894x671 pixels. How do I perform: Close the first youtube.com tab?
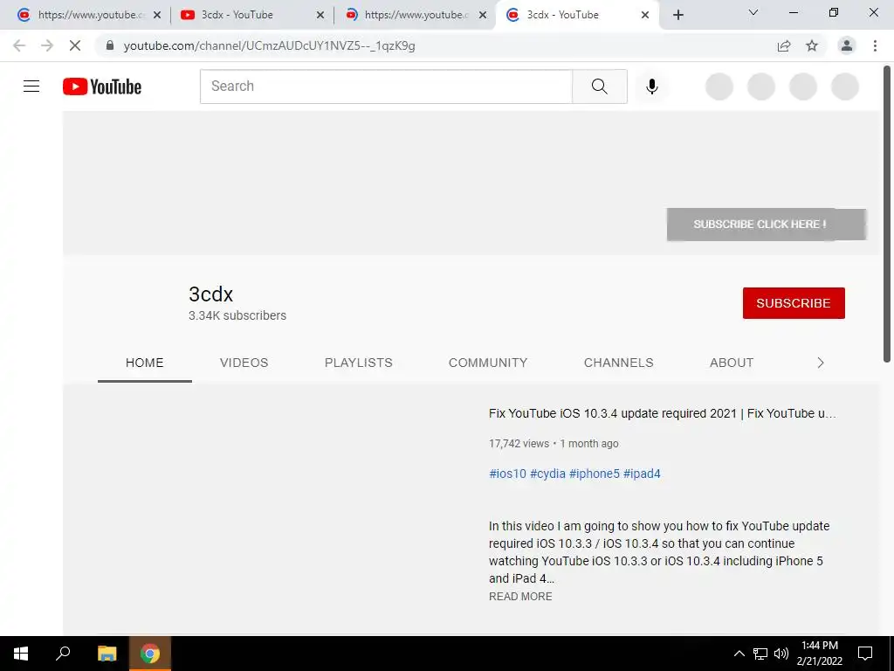[x=157, y=15]
